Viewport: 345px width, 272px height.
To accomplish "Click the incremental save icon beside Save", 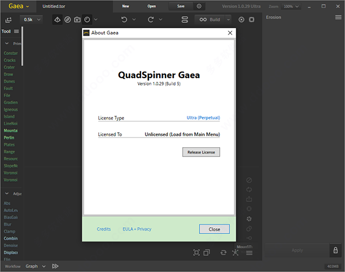I will coord(199,6).
